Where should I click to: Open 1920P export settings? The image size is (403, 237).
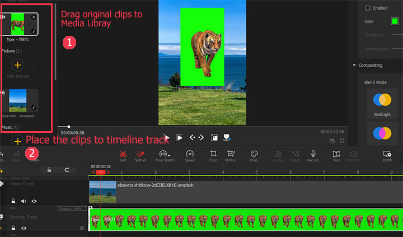point(387,156)
